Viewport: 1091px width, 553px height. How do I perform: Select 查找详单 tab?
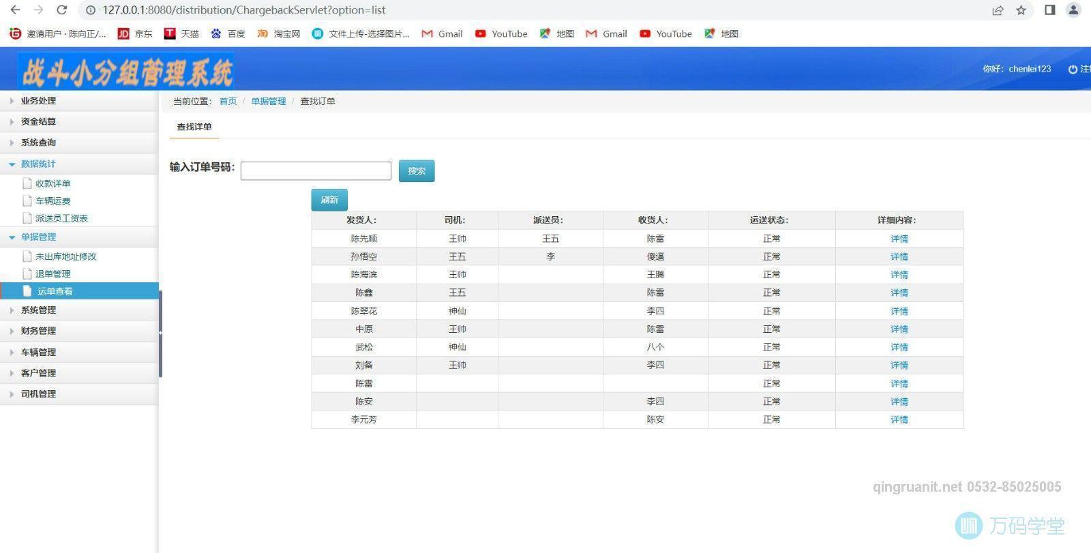[194, 127]
